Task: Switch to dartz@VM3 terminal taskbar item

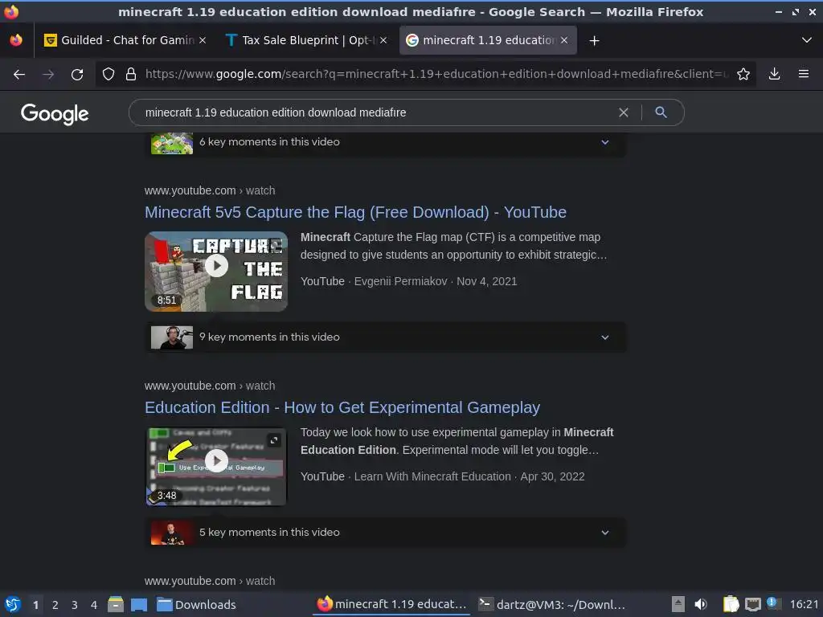Action: [552, 604]
